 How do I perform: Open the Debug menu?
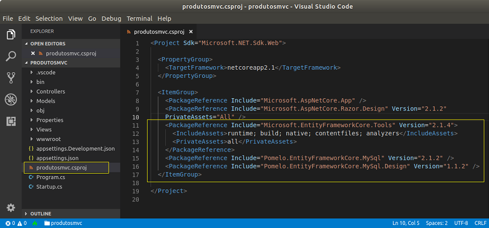111,19
